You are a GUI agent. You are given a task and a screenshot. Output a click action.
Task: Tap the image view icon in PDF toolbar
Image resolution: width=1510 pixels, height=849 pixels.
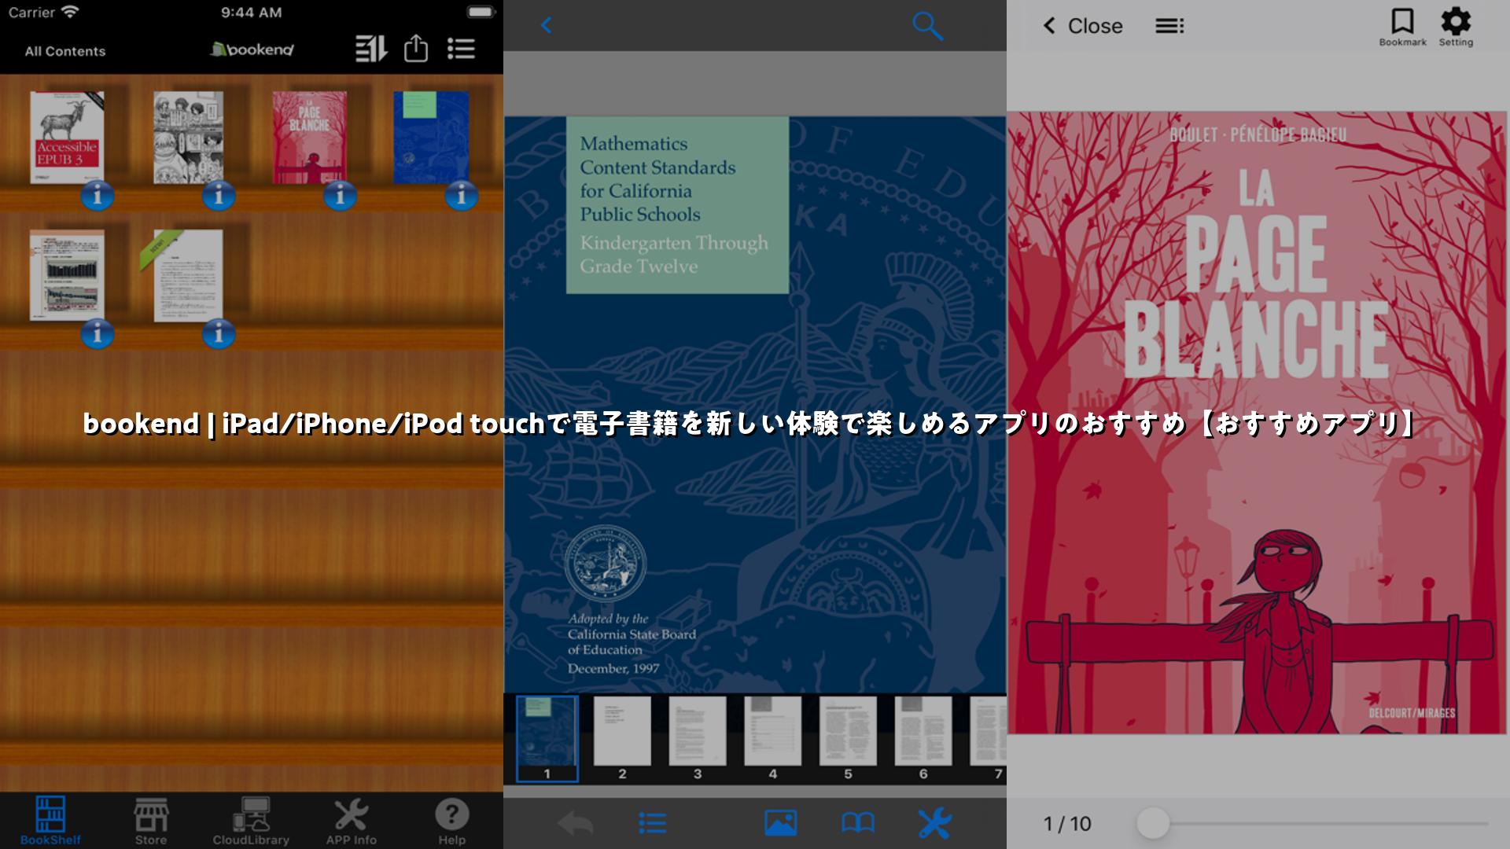[780, 823]
